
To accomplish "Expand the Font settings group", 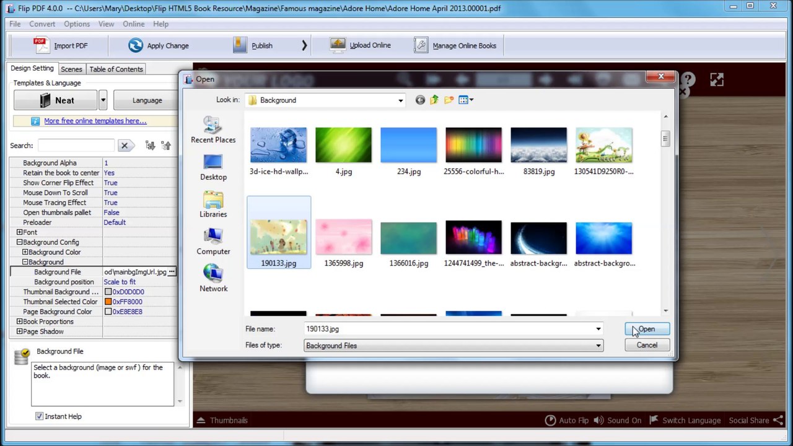I will pyautogui.click(x=19, y=232).
